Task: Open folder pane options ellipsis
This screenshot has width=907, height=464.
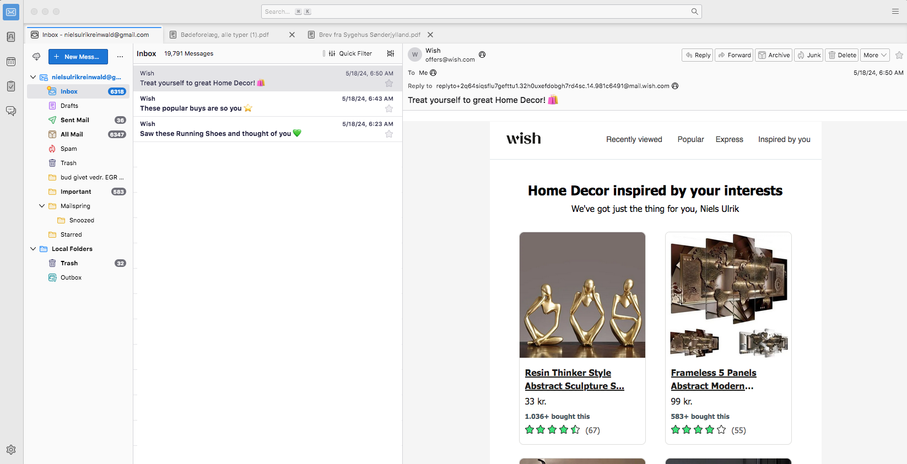Action: tap(120, 57)
